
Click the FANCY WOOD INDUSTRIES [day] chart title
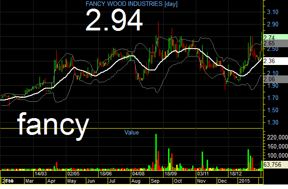tap(132, 4)
